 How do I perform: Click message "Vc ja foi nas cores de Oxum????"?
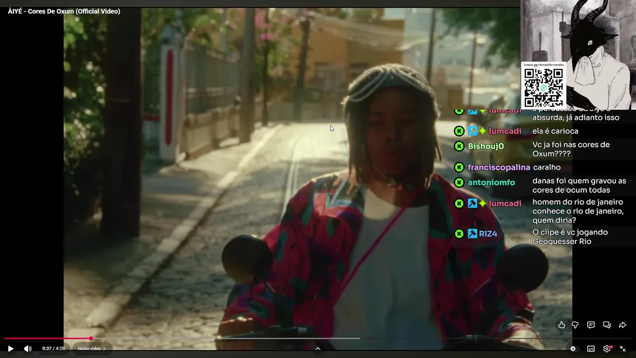pos(571,149)
